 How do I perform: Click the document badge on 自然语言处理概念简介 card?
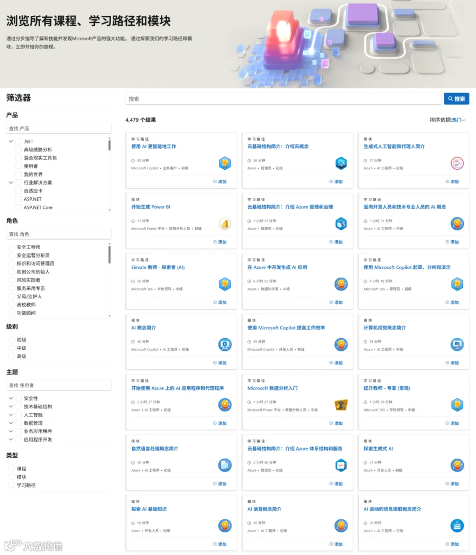225,466
